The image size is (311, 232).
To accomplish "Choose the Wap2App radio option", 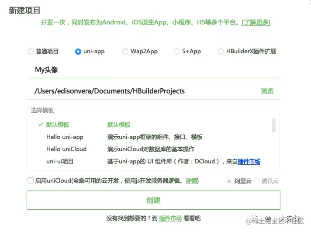I will (x=125, y=52).
